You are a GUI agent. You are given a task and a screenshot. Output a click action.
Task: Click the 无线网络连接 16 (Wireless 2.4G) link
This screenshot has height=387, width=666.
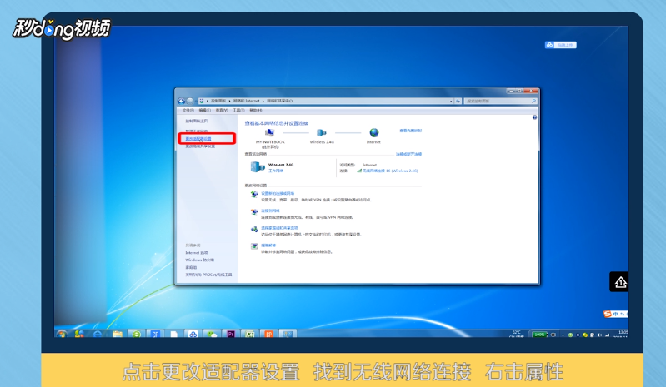pyautogui.click(x=390, y=171)
